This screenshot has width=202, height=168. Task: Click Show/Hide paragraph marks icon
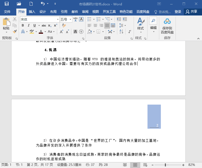click(130, 32)
